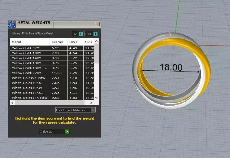Image resolution: width=230 pixels, height=158 pixels.
Task: Click the Metal Weights app logo icon
Action: (x=12, y=24)
